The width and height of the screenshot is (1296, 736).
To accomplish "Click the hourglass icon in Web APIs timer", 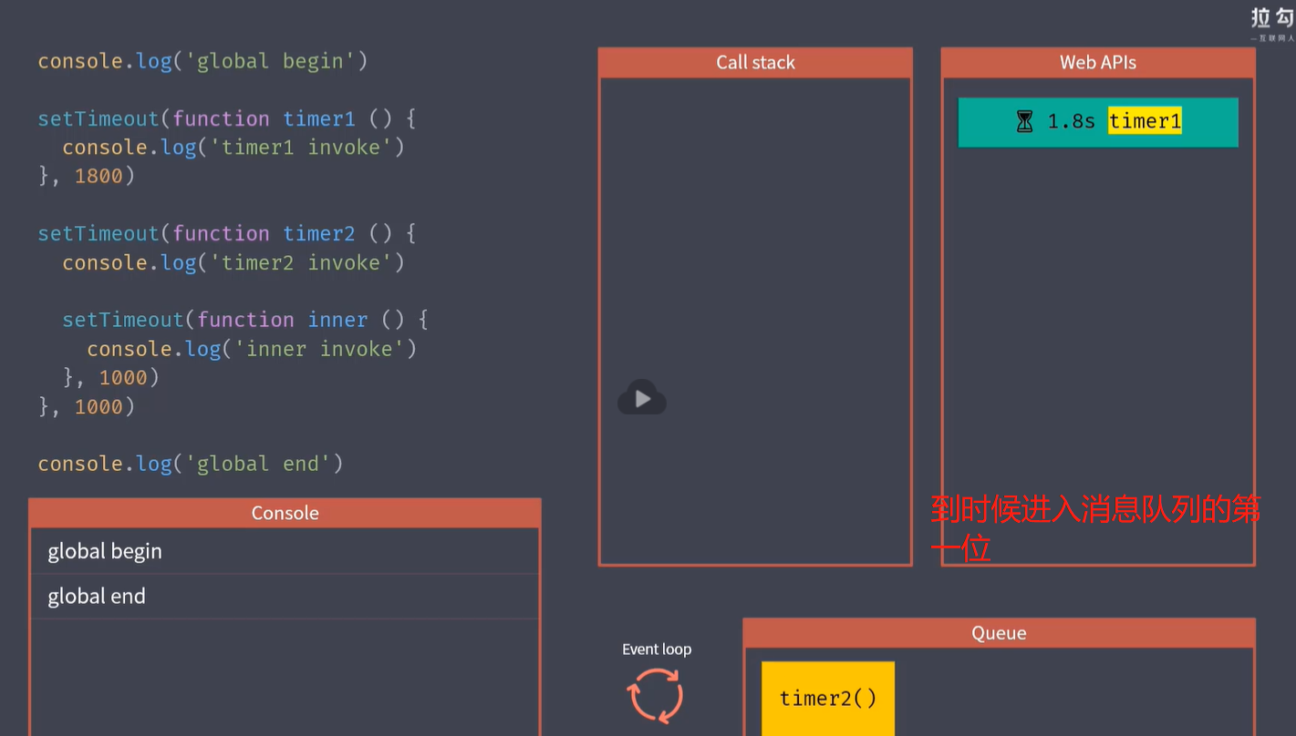I will coord(1025,121).
